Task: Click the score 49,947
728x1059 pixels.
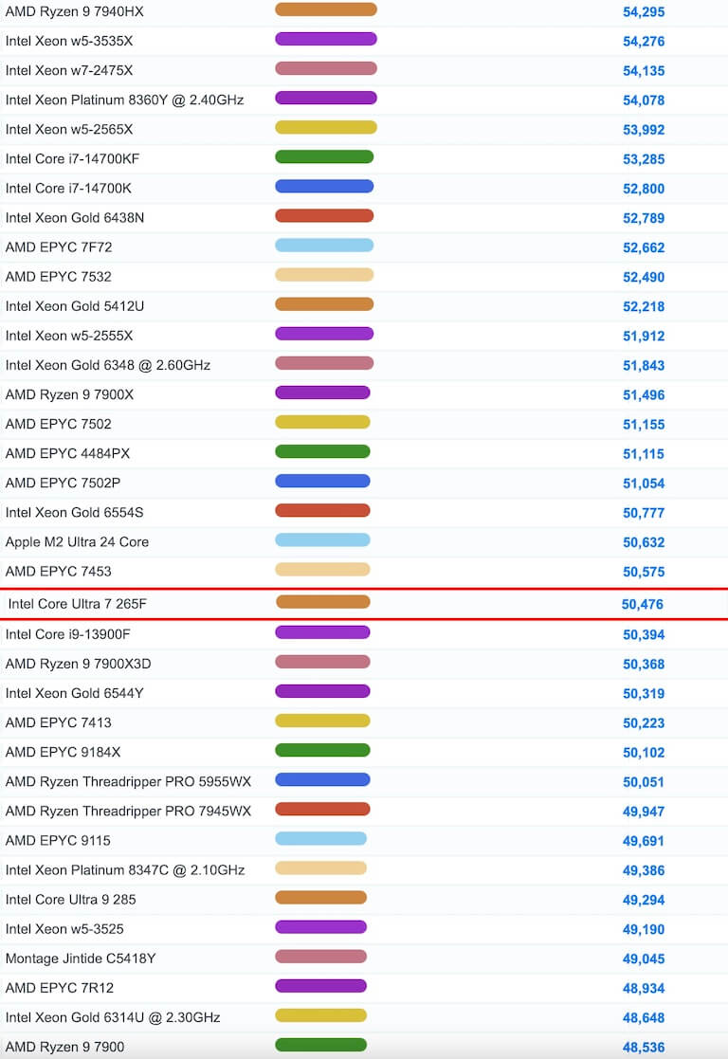Action: tap(644, 812)
